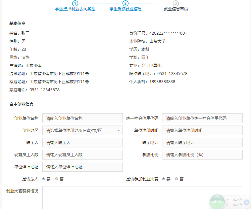Click the download speed arrow indicator

point(228,205)
